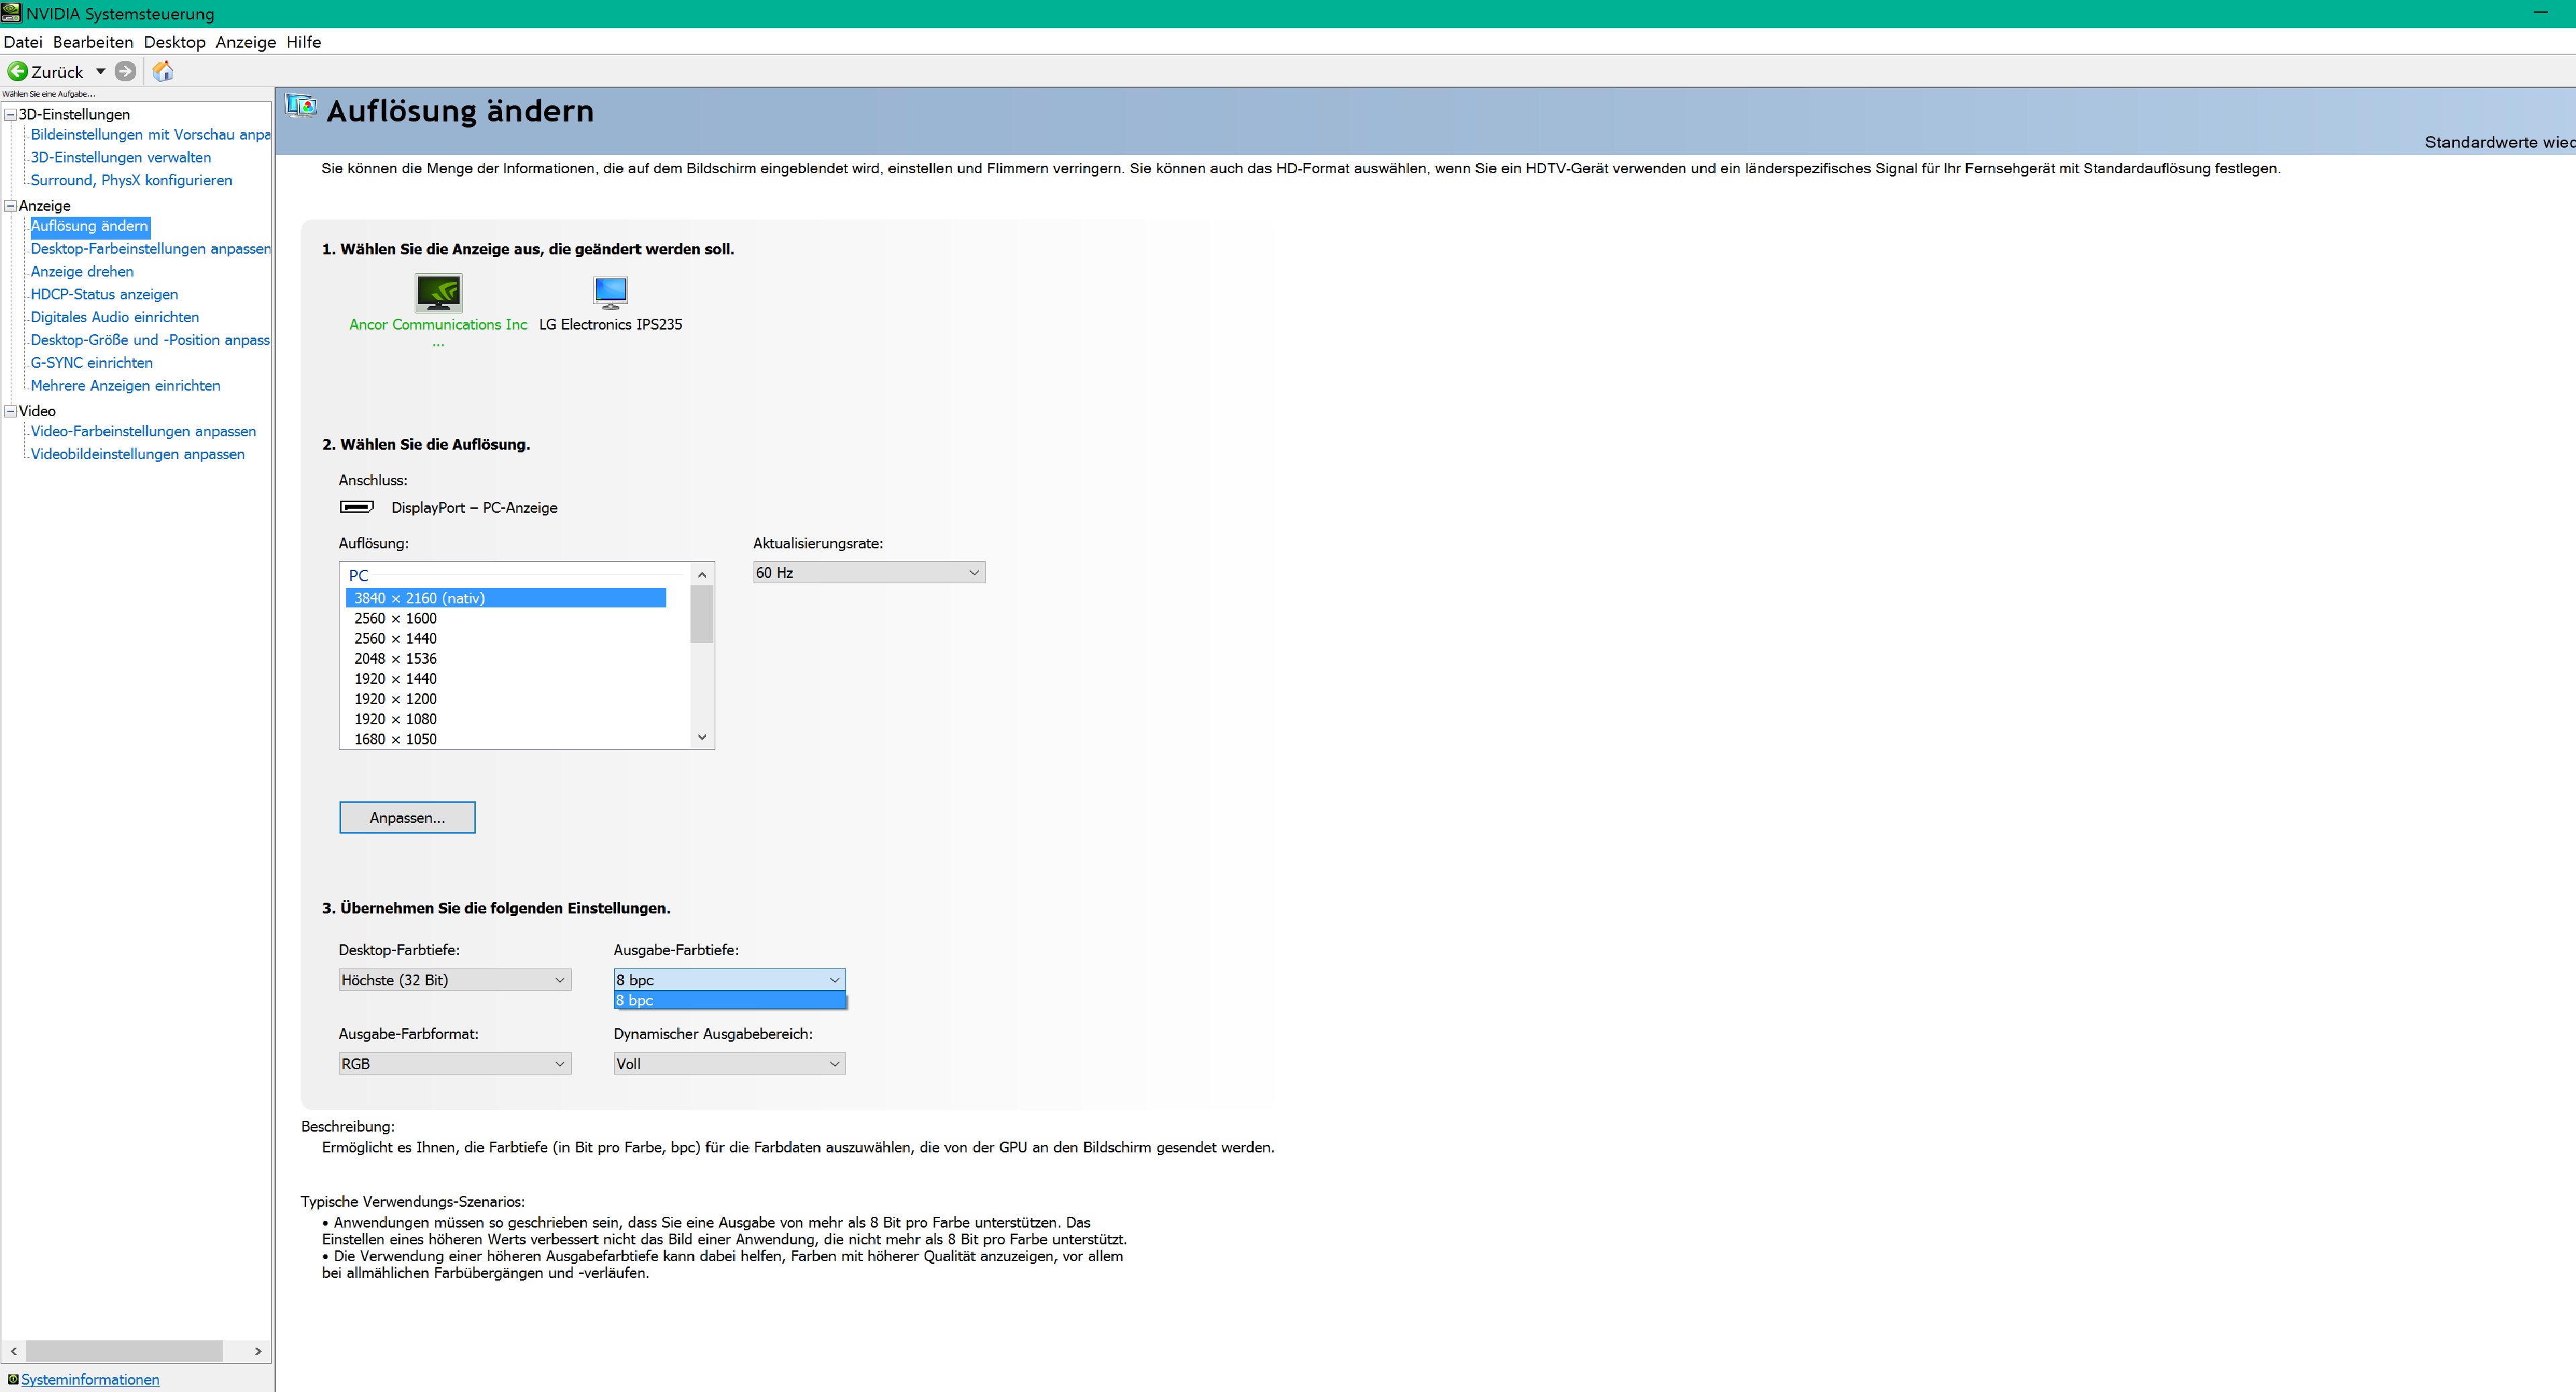Click the Systeminformationen icon at bottom left
Image resolution: width=2576 pixels, height=1392 pixels.
click(13, 1379)
